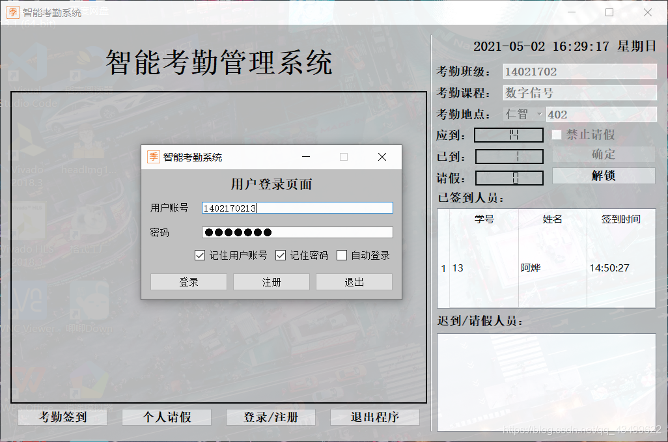The height and width of the screenshot is (442, 668).
Task: Click the main window title bar icon
Action: [x=13, y=12]
